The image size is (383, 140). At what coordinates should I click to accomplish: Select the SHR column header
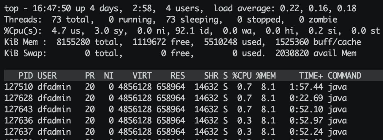211,76
